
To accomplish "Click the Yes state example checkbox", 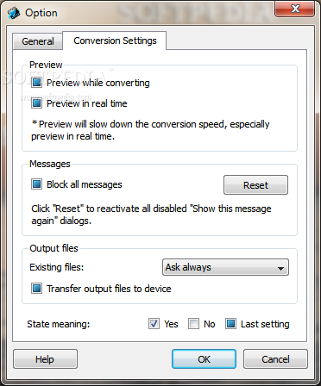I will pyautogui.click(x=154, y=324).
